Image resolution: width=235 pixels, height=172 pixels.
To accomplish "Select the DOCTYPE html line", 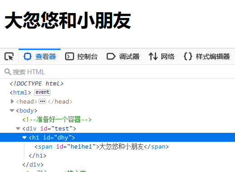I will [x=37, y=83].
